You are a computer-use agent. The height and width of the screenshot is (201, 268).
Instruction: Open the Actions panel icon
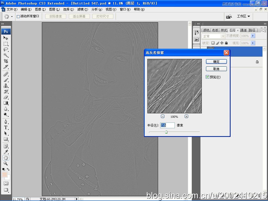(197, 40)
